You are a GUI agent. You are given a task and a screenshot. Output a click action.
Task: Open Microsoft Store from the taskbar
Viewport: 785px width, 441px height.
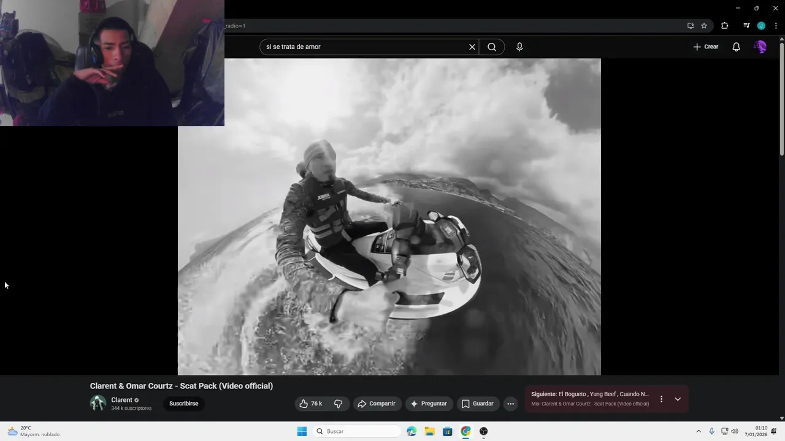[448, 431]
